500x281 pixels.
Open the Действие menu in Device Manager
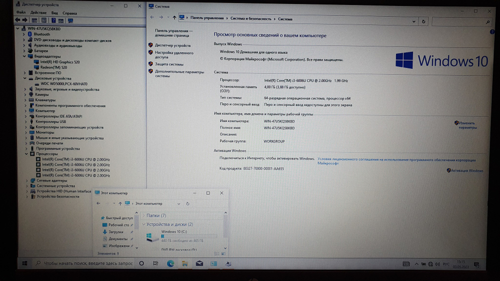tap(38, 13)
